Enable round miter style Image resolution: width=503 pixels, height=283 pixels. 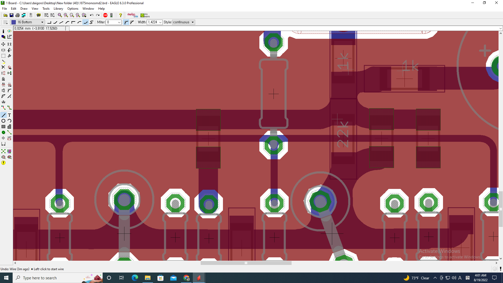coord(126,22)
